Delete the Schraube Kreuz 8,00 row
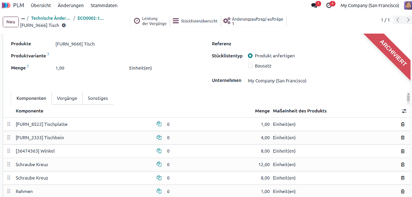 click(x=403, y=178)
